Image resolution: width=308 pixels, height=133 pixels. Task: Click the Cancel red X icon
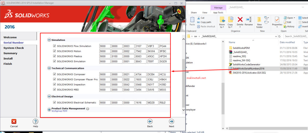coord(14,121)
